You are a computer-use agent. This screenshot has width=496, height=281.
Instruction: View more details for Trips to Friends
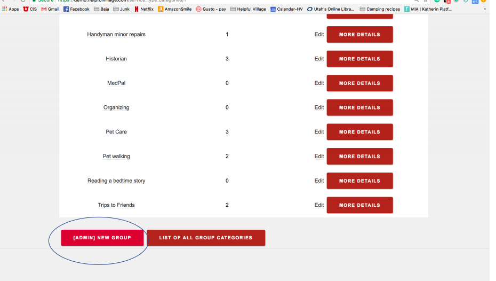[x=359, y=205]
